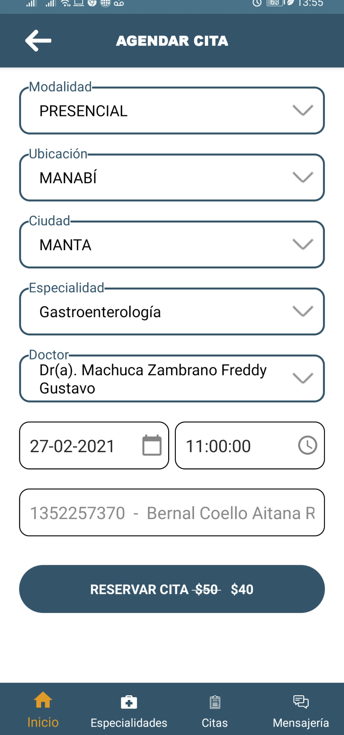The image size is (344, 735).
Task: Click the date field 27-02-2021
Action: tap(72, 446)
